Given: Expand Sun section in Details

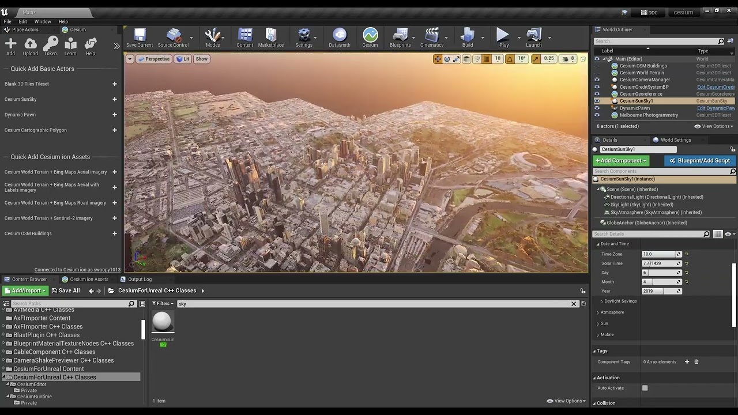Looking at the screenshot, I should [x=598, y=323].
